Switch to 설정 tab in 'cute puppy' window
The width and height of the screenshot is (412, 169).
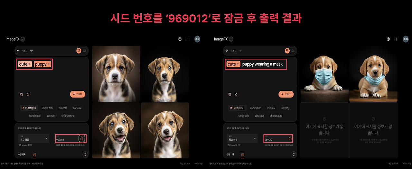(34, 155)
